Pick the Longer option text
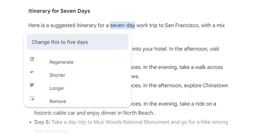Screen dimensions: 266x137 click(x=57, y=89)
